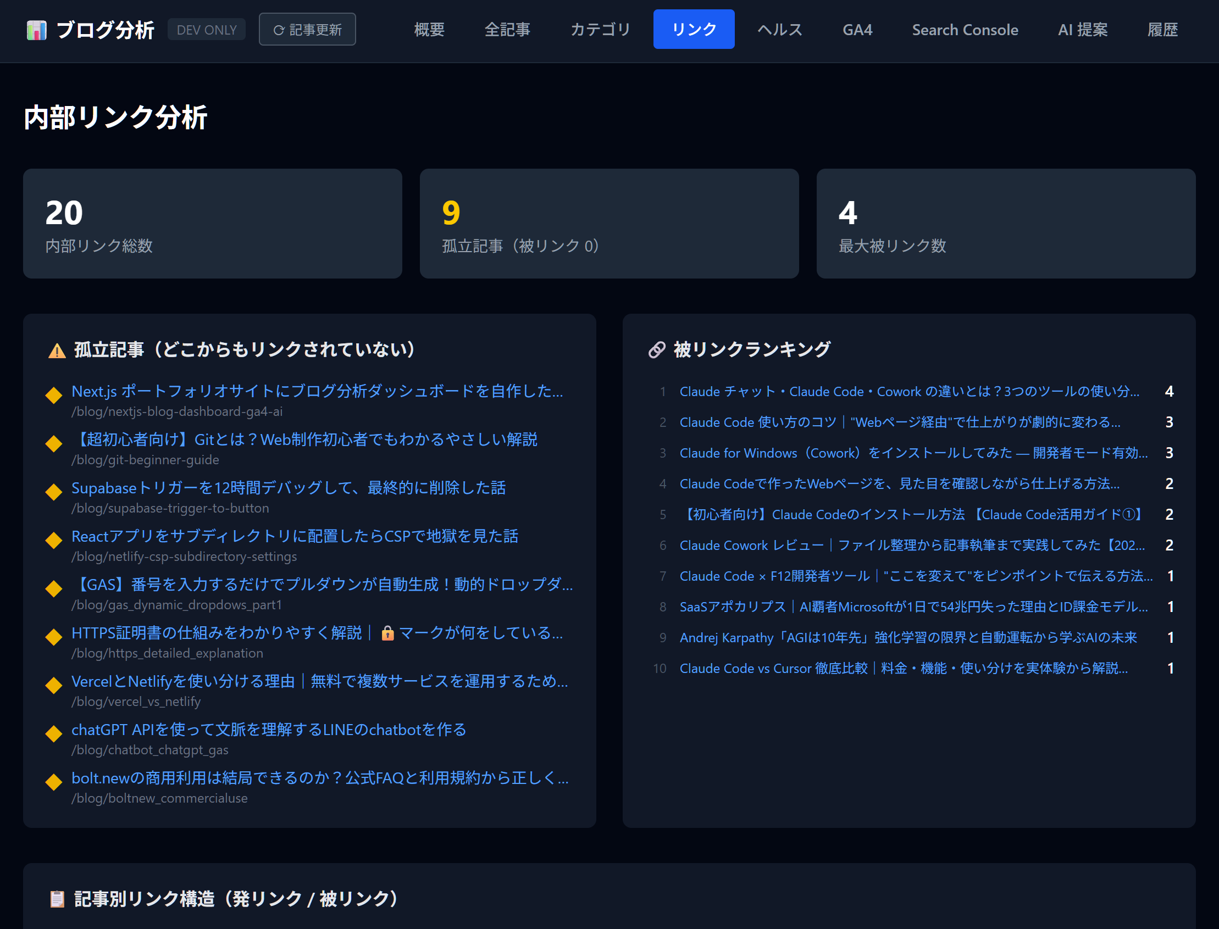
Task: Click the 記事更新 refresh button
Action: pyautogui.click(x=307, y=30)
